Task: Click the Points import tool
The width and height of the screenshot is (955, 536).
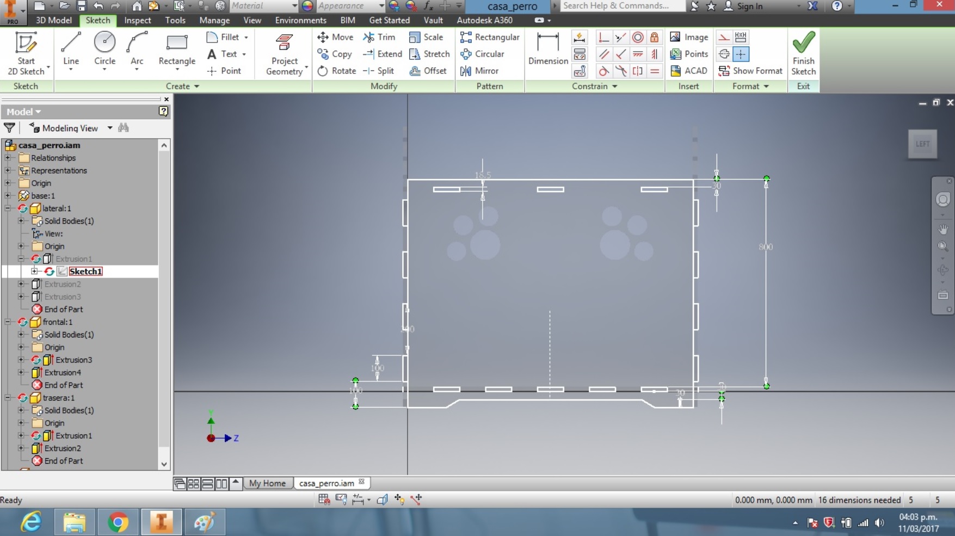Action: point(689,54)
